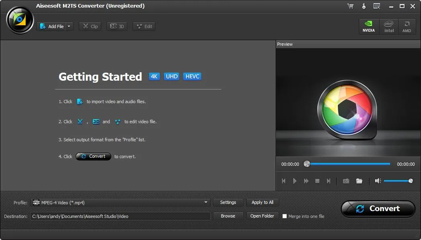Image resolution: width=421 pixels, height=240 pixels.
Task: Toggle Intel acceleration option
Action: 389,26
